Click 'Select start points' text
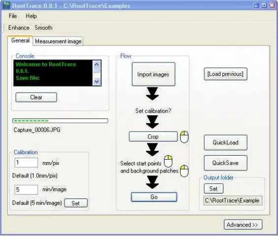The width and height of the screenshot is (278, 236). pyautogui.click(x=141, y=164)
